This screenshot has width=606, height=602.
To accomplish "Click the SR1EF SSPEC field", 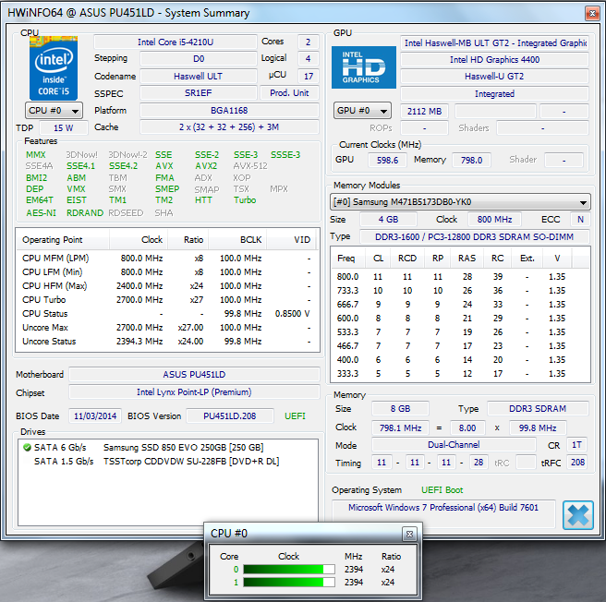I will point(199,93).
